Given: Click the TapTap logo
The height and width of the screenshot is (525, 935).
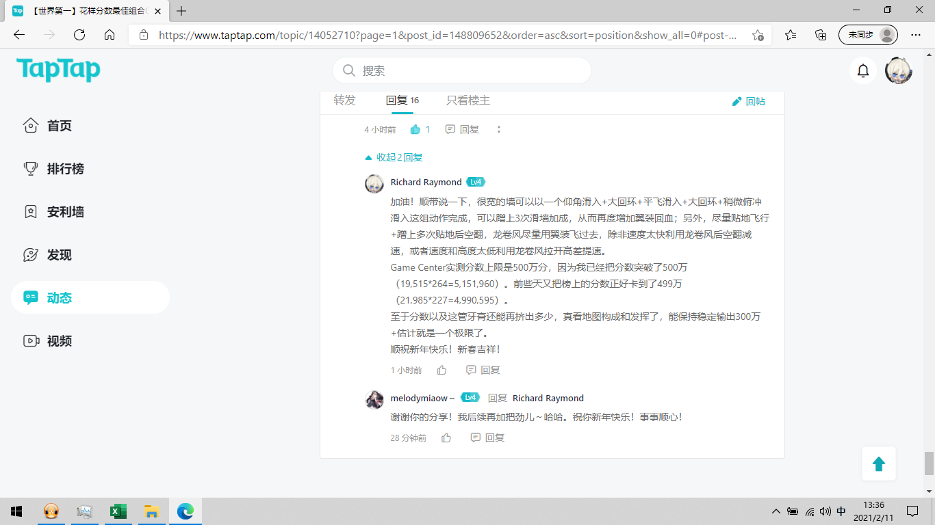Looking at the screenshot, I should [58, 70].
